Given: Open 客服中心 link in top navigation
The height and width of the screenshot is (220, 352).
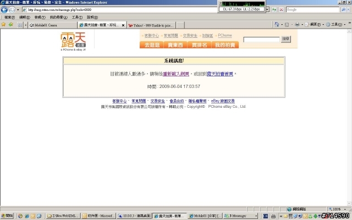Looking at the screenshot, I should (152, 35).
